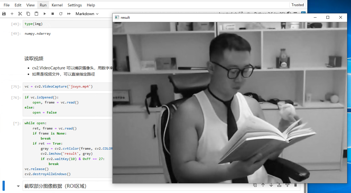
Task: Run the selected cell with the play icon
Action: (x=45, y=14)
